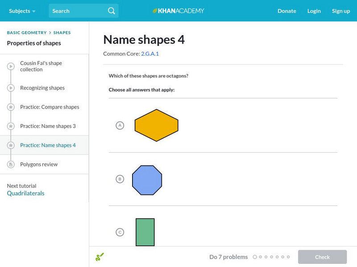Click the star icon for Practice: Compare shapes
Image resolution: width=357 pixels, height=267 pixels.
click(x=10, y=107)
